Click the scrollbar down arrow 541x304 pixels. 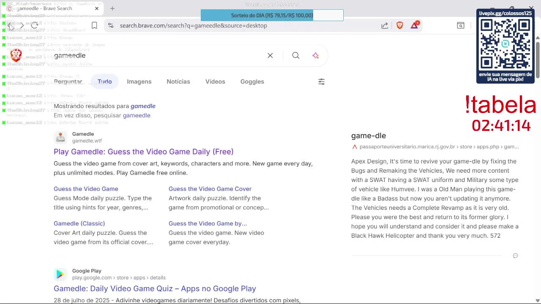(538, 300)
